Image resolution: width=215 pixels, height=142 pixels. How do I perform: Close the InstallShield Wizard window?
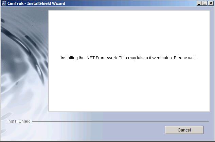(x=211, y=3)
